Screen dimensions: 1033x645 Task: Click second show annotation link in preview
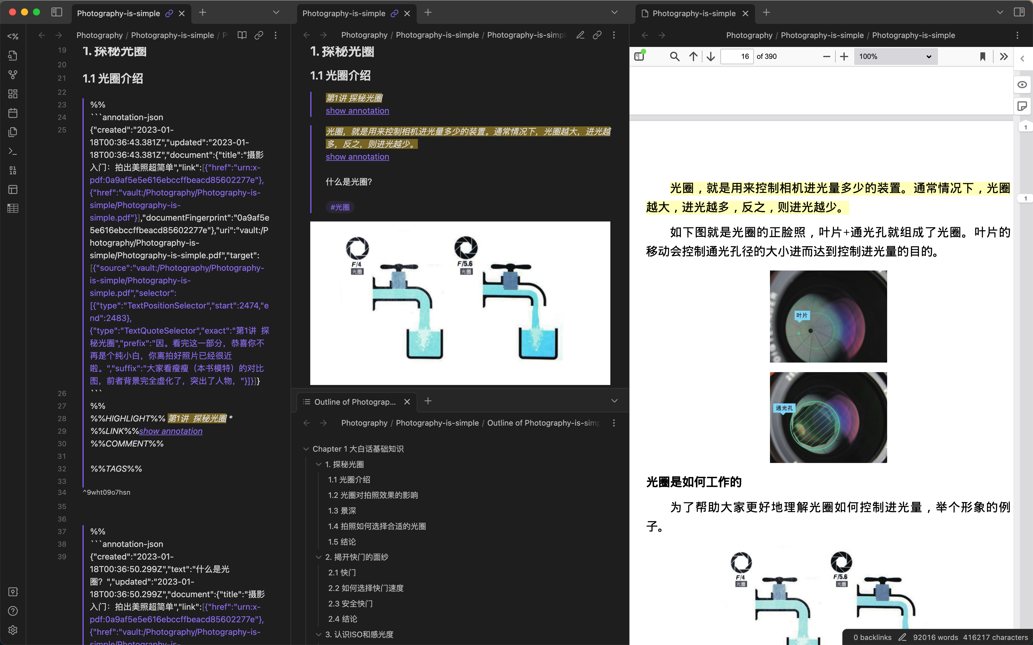pyautogui.click(x=357, y=157)
